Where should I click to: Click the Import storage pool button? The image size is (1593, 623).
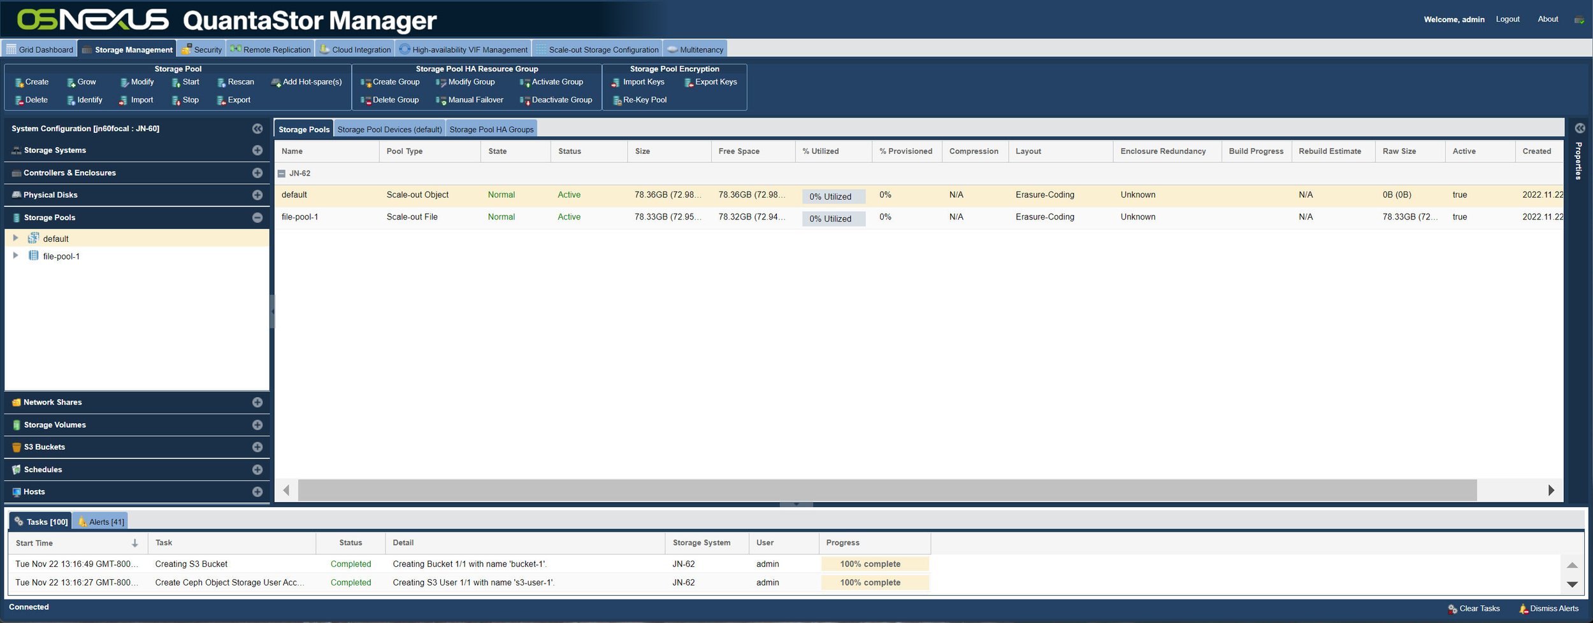pyautogui.click(x=136, y=100)
